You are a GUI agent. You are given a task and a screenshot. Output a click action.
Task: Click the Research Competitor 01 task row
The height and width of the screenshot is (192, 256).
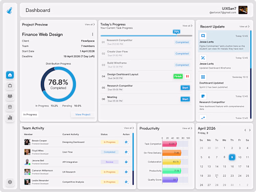pos(146,42)
